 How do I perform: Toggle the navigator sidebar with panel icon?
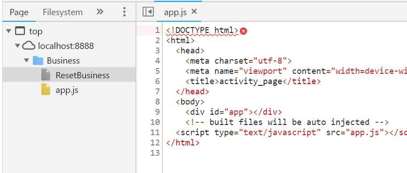click(x=148, y=12)
